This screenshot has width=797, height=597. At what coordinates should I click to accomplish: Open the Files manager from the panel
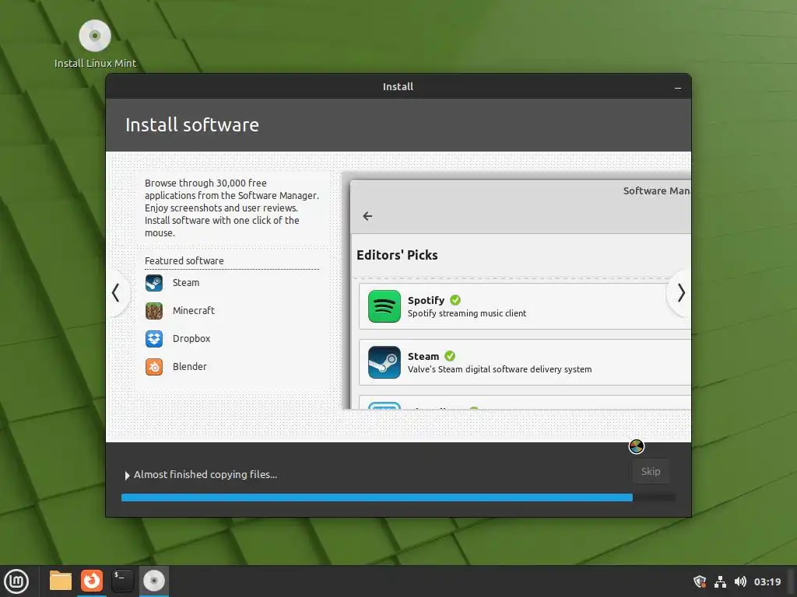click(61, 581)
